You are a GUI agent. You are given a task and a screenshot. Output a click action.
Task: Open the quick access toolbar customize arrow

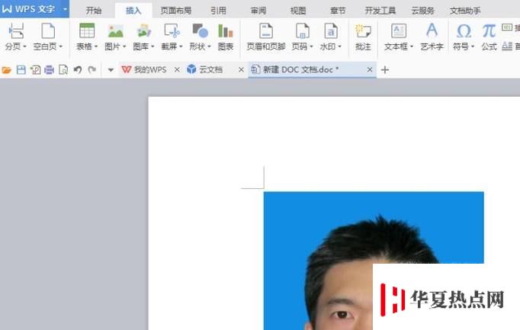111,70
